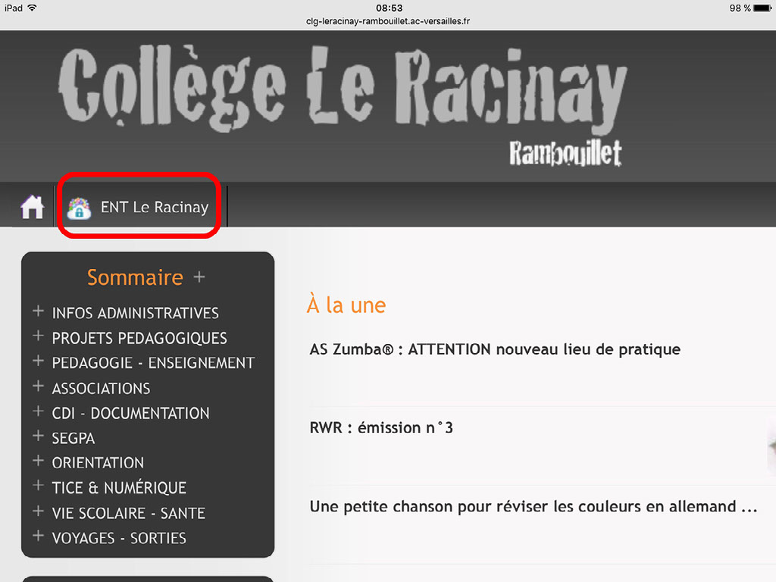Expand INFOS ADMINISTRATIVES
This screenshot has width=776, height=582.
pyautogui.click(x=38, y=312)
